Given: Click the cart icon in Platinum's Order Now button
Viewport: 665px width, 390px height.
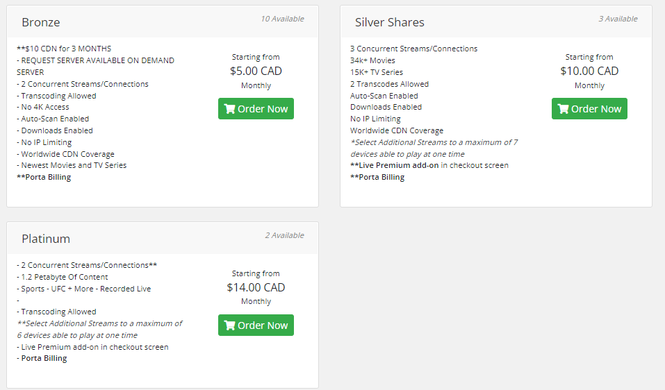Looking at the screenshot, I should (x=229, y=325).
